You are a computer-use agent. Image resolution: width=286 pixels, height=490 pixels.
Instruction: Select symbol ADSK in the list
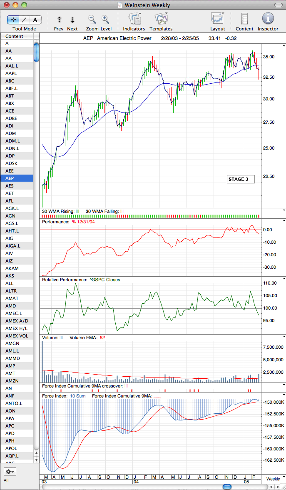point(17,163)
